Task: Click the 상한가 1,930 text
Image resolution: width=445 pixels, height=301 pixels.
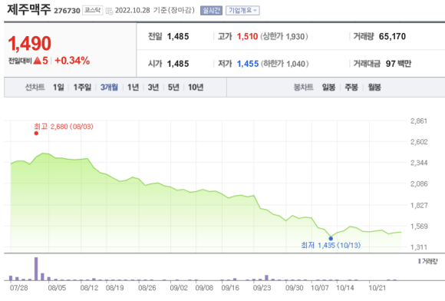Action: coord(284,37)
